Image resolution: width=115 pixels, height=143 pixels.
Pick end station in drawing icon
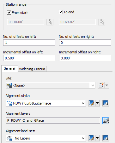click(x=102, y=22)
